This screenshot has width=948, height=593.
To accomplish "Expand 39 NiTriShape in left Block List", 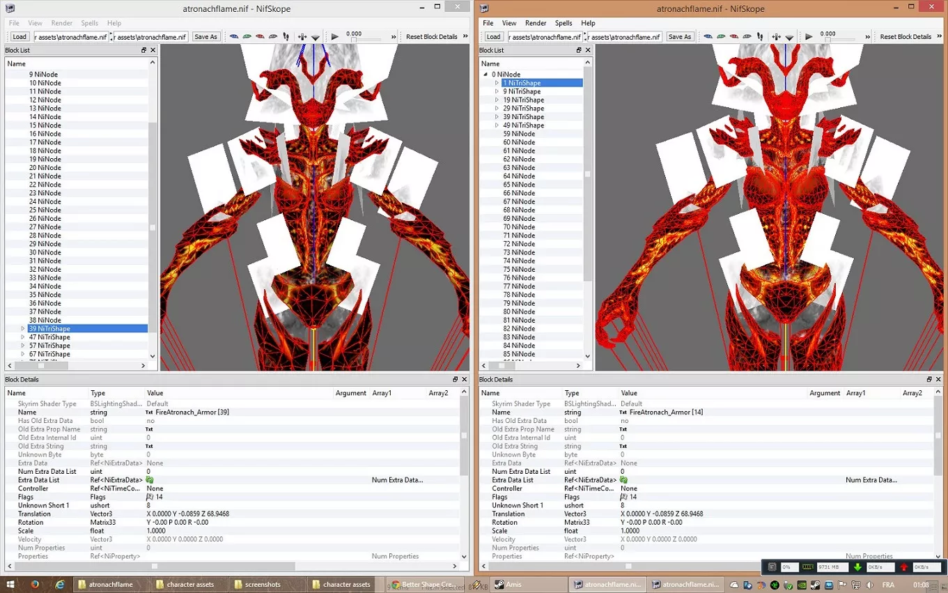I will [23, 329].
